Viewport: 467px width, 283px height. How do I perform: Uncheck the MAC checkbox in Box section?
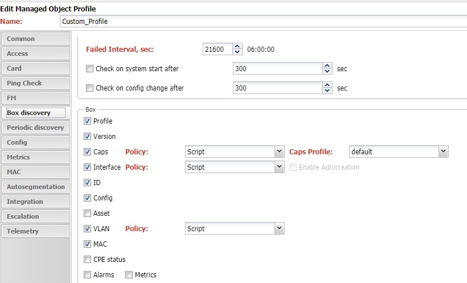click(x=87, y=244)
